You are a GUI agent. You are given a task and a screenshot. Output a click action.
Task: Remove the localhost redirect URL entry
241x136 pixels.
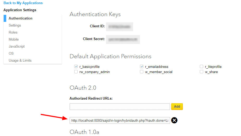coord(174,120)
